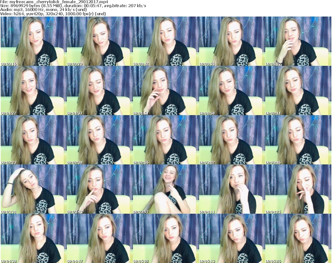
Task: Click the 00:05:13 timestamp label
Action: [207, 261]
